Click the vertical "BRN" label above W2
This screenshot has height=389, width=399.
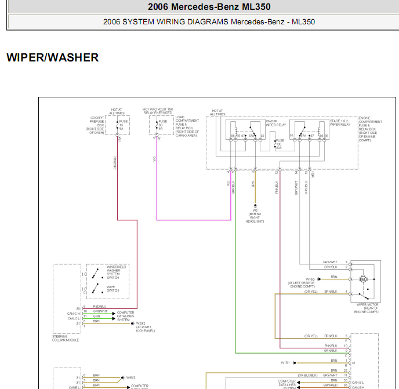tap(253, 184)
